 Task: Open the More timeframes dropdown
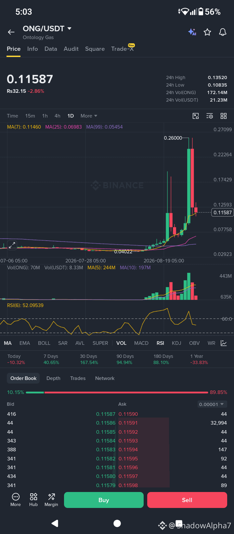point(89,116)
